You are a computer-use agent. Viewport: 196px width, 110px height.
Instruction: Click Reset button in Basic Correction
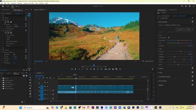tap(189, 29)
